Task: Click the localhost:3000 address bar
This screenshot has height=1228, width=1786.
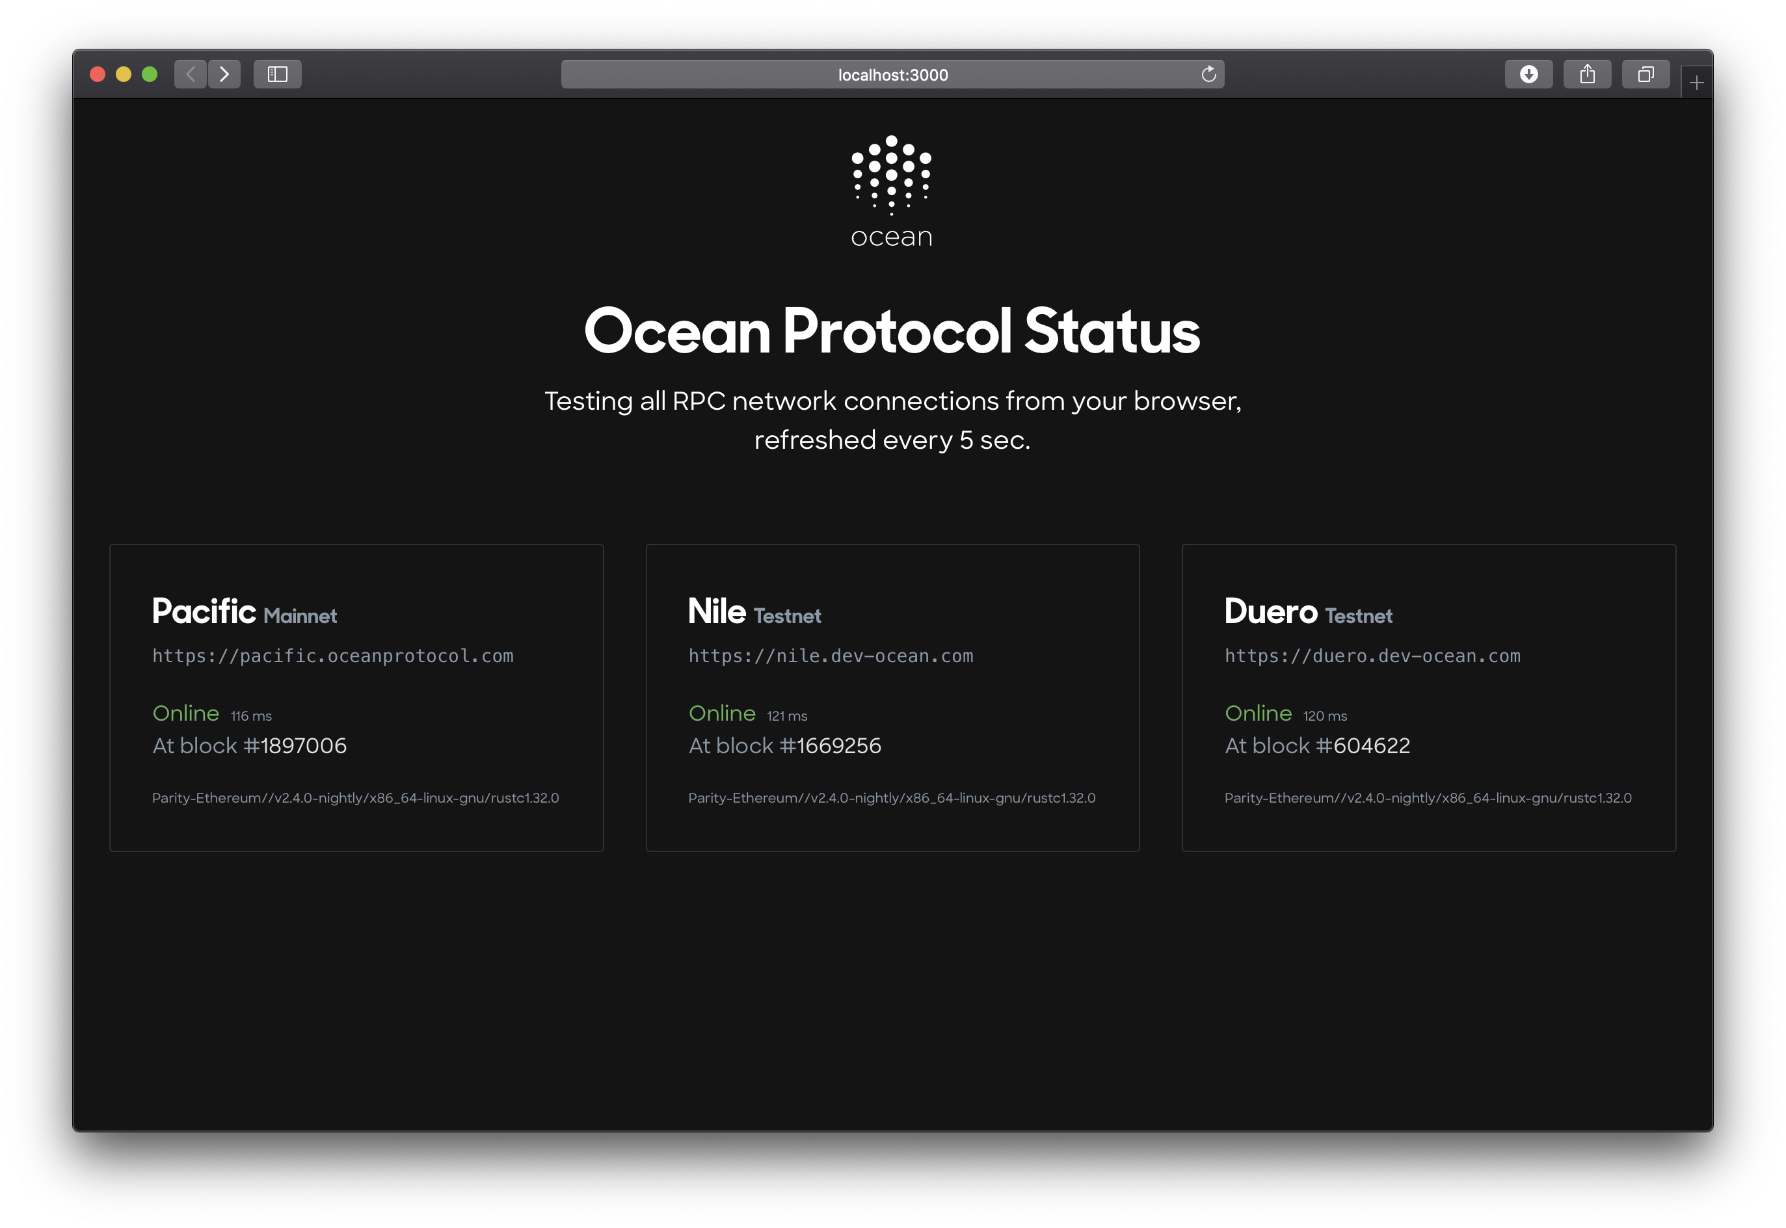Action: tap(892, 75)
